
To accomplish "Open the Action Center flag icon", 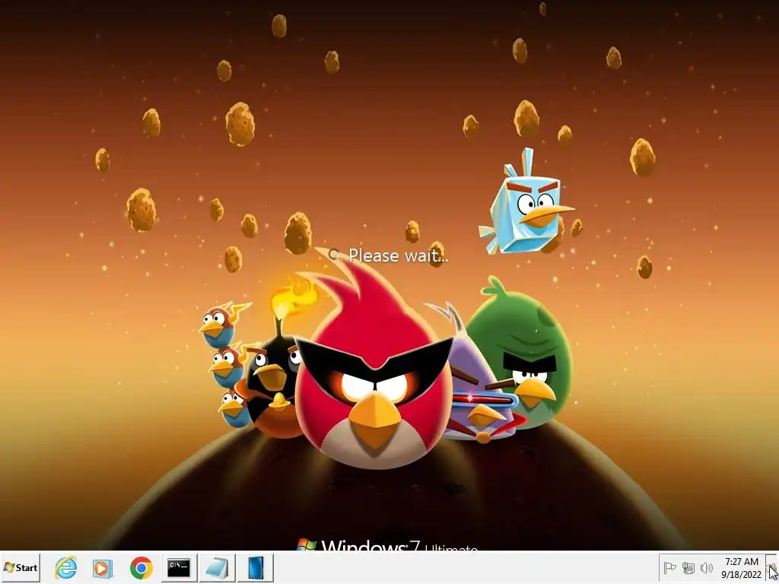I will pyautogui.click(x=669, y=567).
